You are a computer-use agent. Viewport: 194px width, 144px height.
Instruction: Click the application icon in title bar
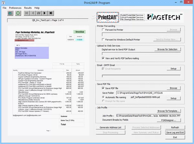point(4,3)
